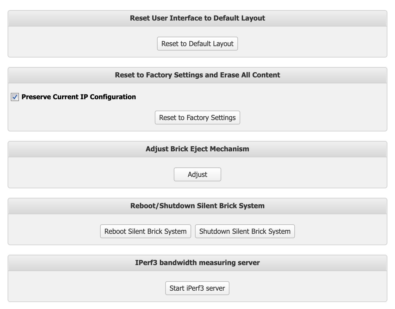Restart the system using the Reboot button
The width and height of the screenshot is (395, 309).
pos(145,231)
